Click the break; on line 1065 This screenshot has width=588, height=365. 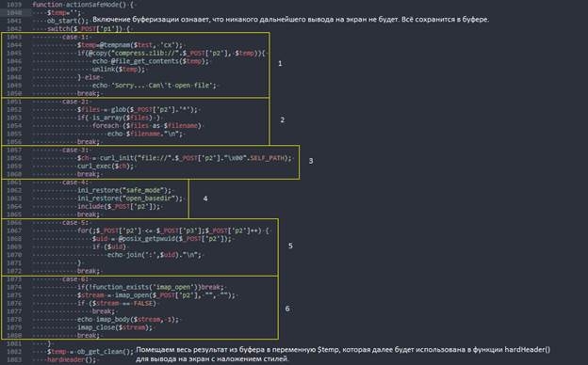point(89,214)
